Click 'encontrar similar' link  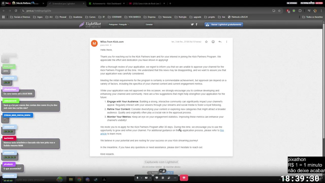152,167
